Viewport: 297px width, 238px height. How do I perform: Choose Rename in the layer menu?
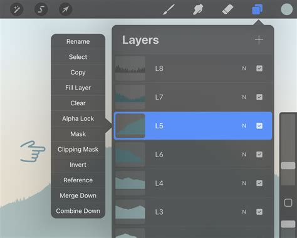click(78, 41)
